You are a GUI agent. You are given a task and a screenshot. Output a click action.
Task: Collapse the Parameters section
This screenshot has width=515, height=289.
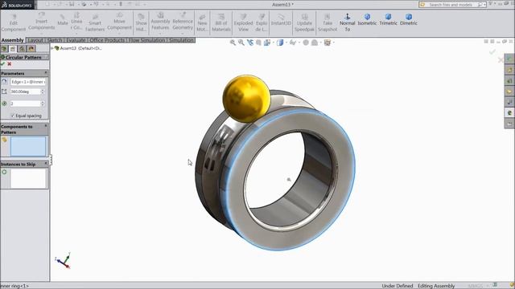(x=46, y=73)
